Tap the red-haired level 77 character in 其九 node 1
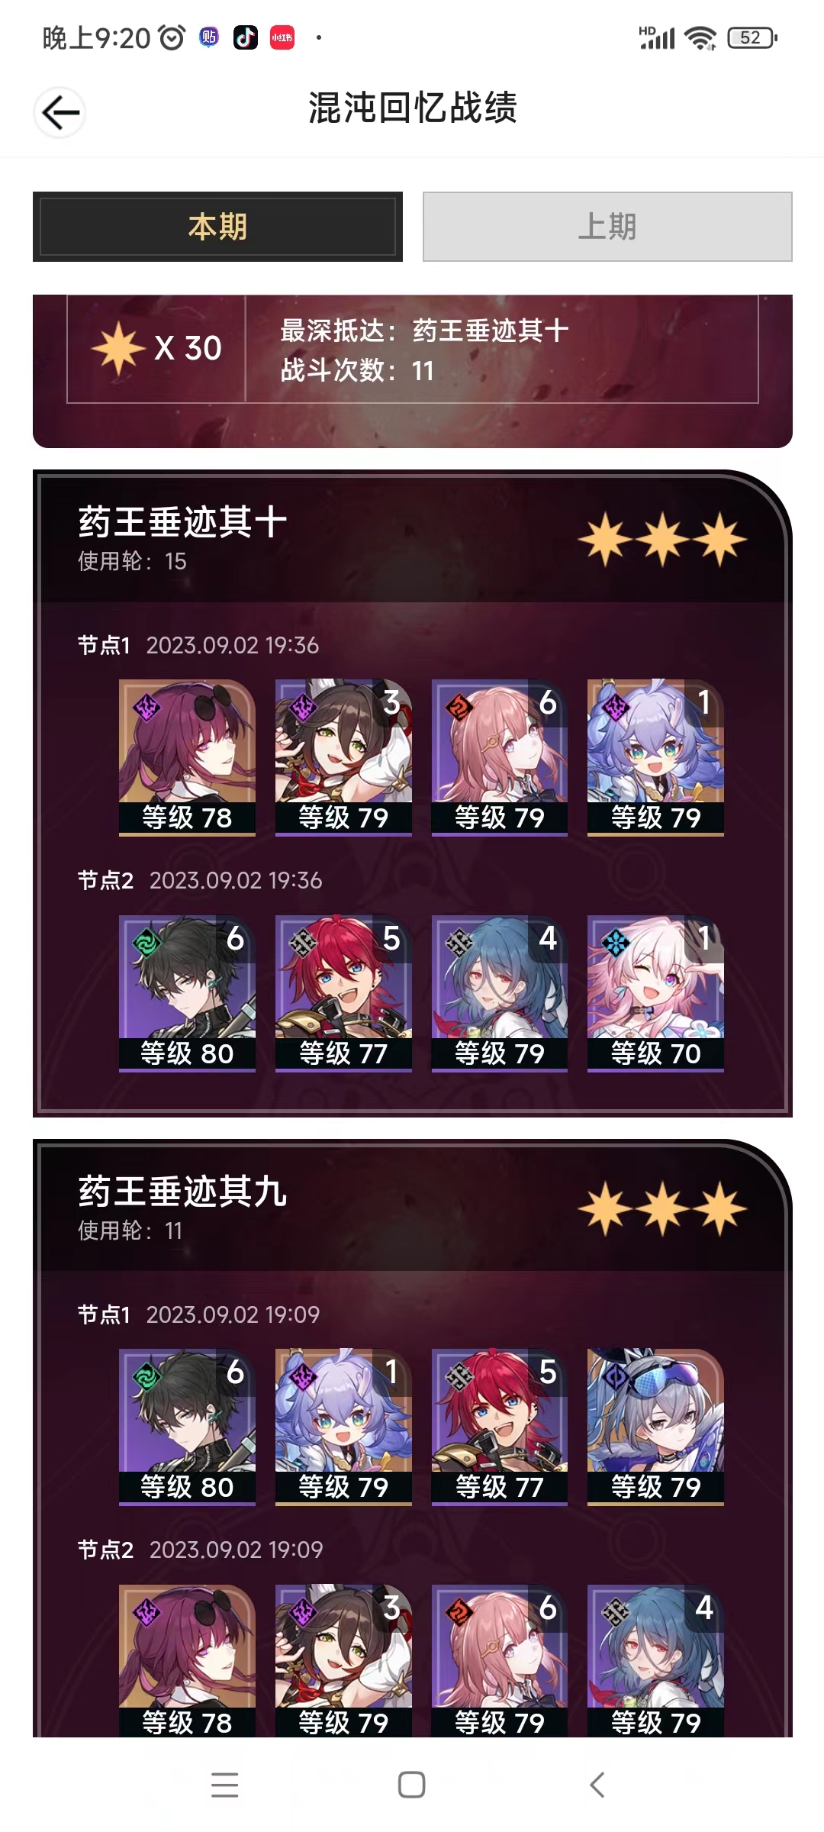 click(x=500, y=1427)
